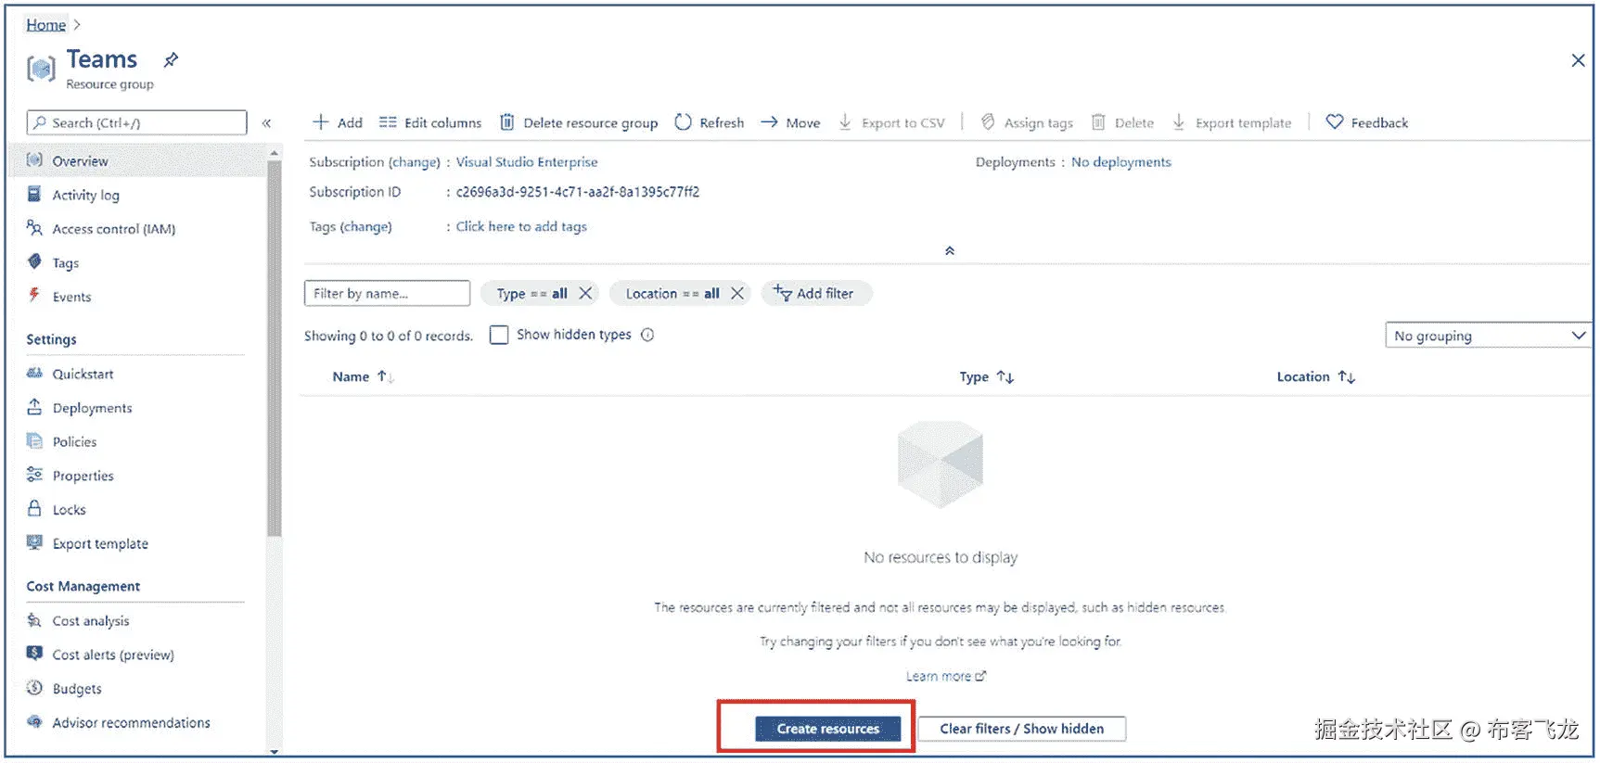Click the sidebar scroll down arrow

click(x=274, y=751)
